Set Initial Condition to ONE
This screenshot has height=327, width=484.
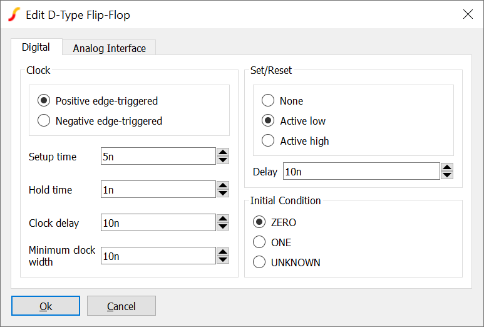(259, 242)
